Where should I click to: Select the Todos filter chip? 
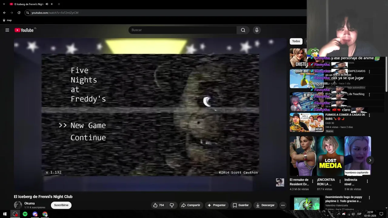click(296, 41)
